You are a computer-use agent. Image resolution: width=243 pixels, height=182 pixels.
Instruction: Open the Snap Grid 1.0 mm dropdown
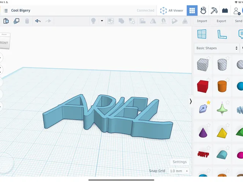point(179,171)
